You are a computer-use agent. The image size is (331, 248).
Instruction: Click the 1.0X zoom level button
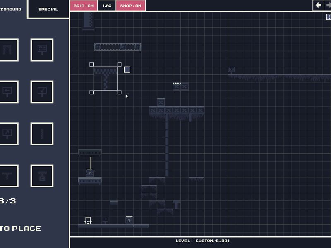click(107, 5)
